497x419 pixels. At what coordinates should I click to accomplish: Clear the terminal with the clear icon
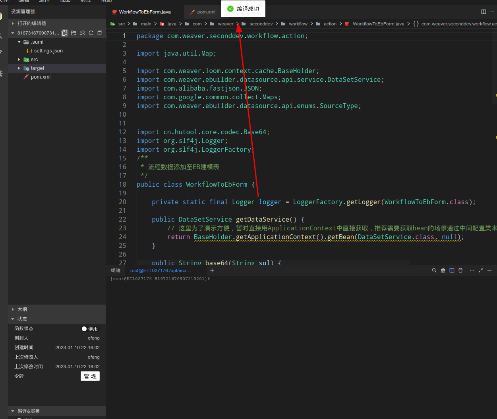[x=443, y=270]
